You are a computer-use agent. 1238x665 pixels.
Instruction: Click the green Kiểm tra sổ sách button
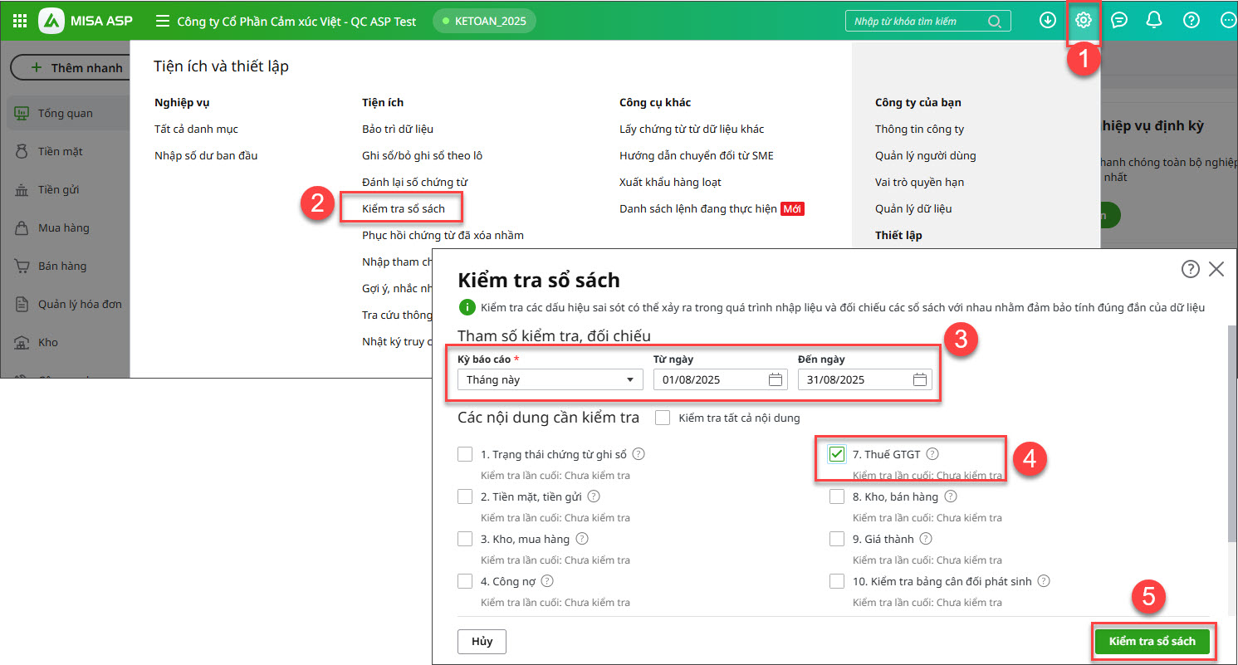(x=1152, y=642)
